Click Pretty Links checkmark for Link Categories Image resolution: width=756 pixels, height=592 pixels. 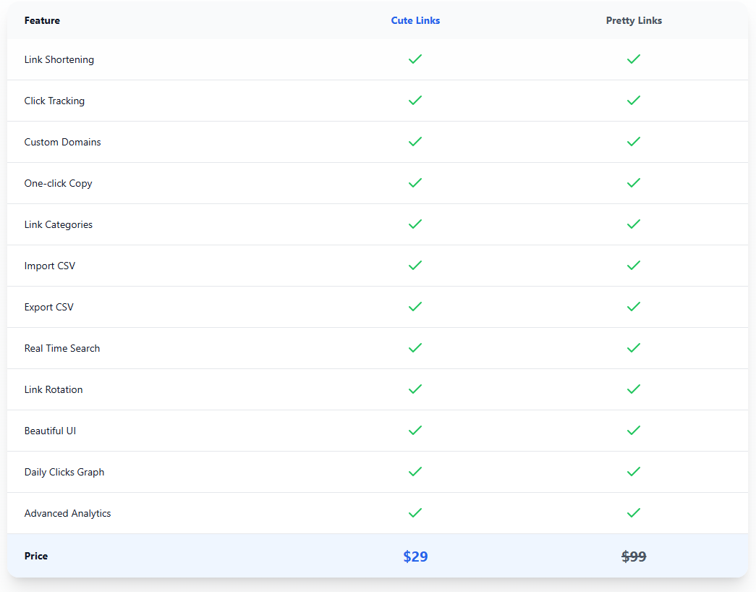click(x=634, y=224)
